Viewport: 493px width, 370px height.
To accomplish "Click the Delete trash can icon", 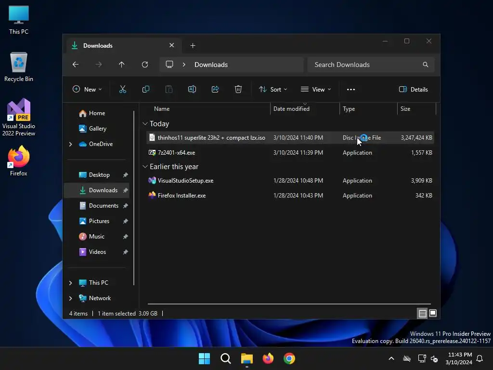I will pyautogui.click(x=238, y=89).
